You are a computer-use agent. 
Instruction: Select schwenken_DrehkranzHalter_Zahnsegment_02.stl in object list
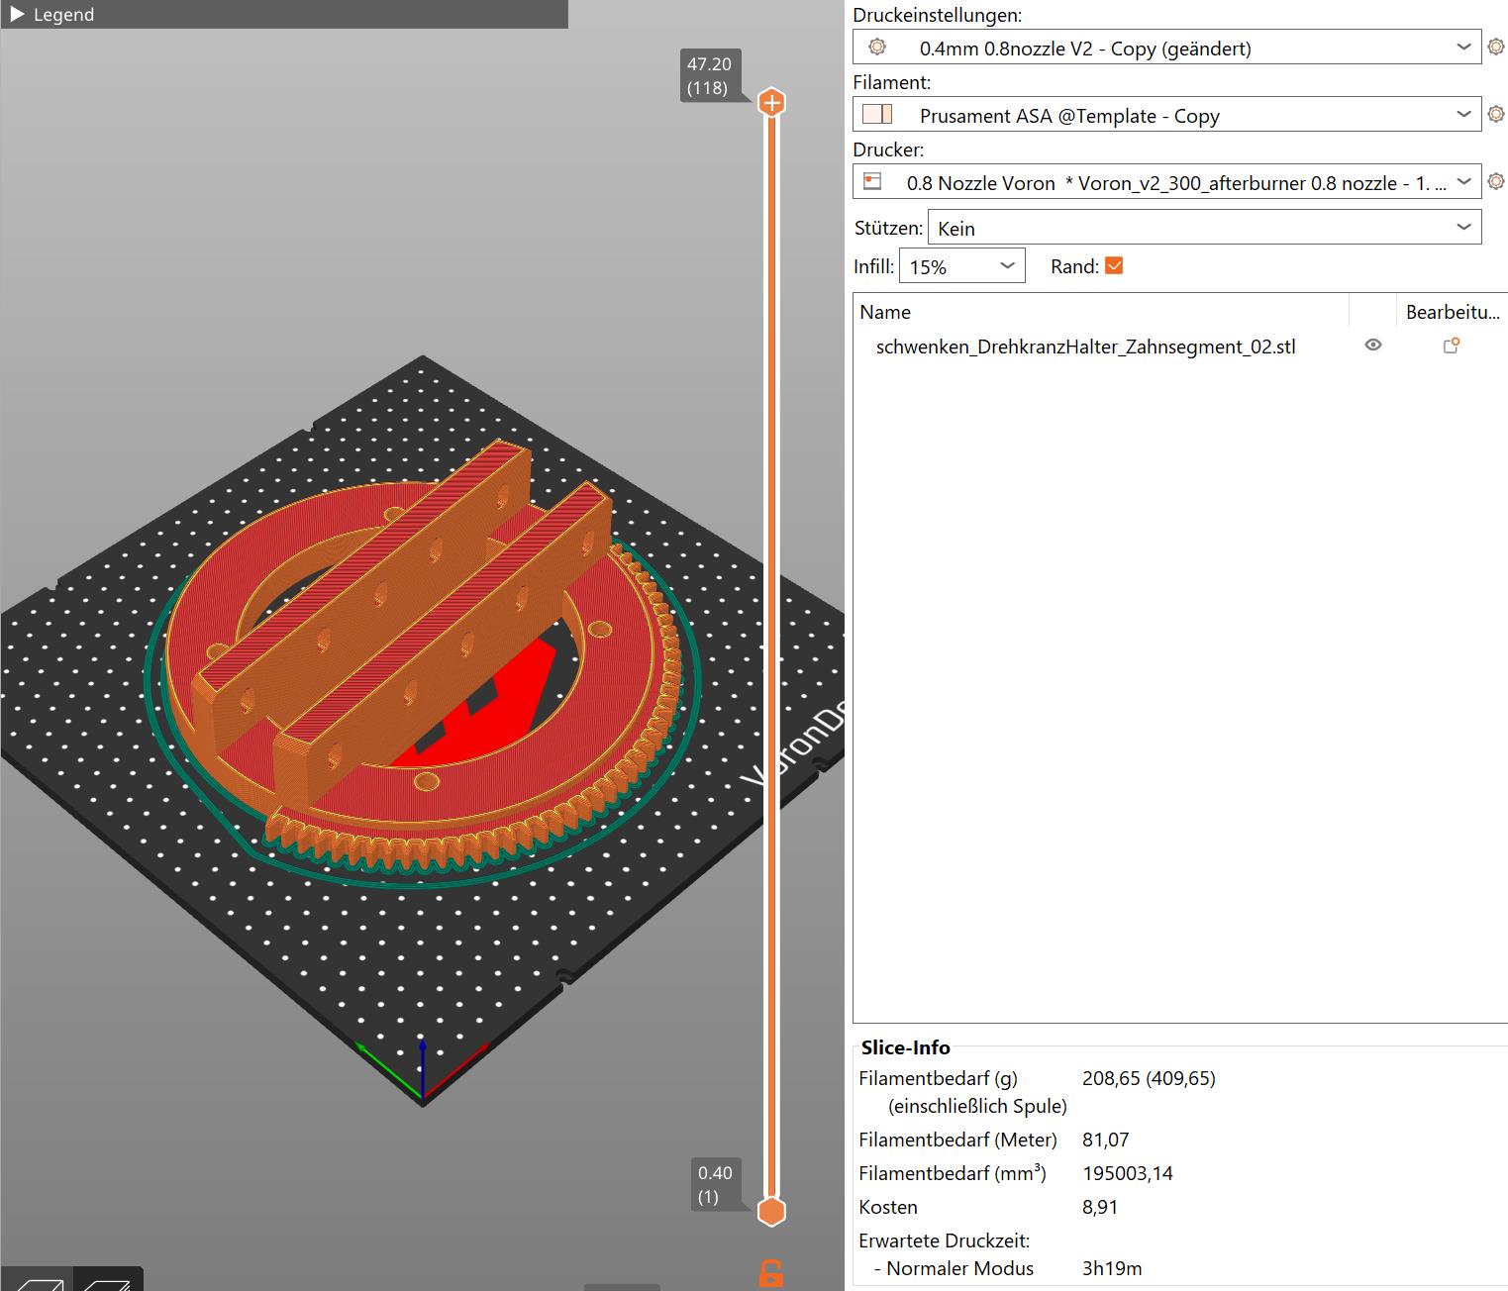click(x=1085, y=347)
